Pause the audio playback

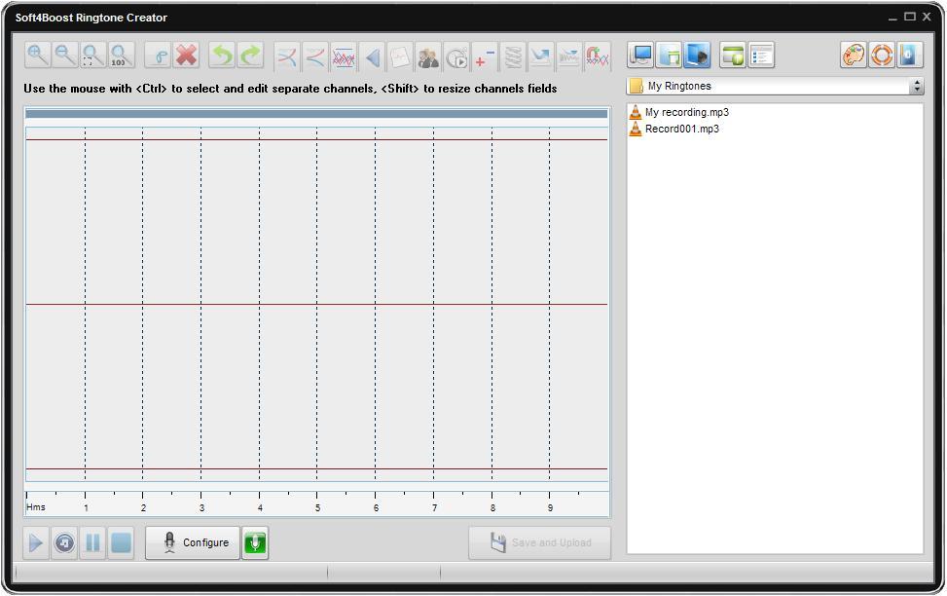(x=93, y=542)
